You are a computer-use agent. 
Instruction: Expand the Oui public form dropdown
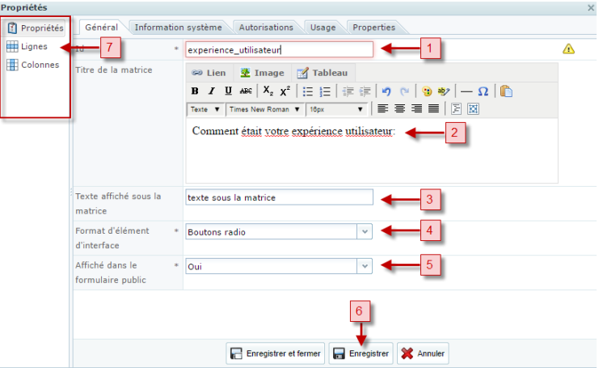[x=364, y=265]
